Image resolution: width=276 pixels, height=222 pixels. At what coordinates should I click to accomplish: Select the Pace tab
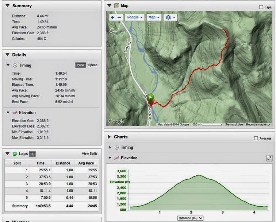pos(80,65)
